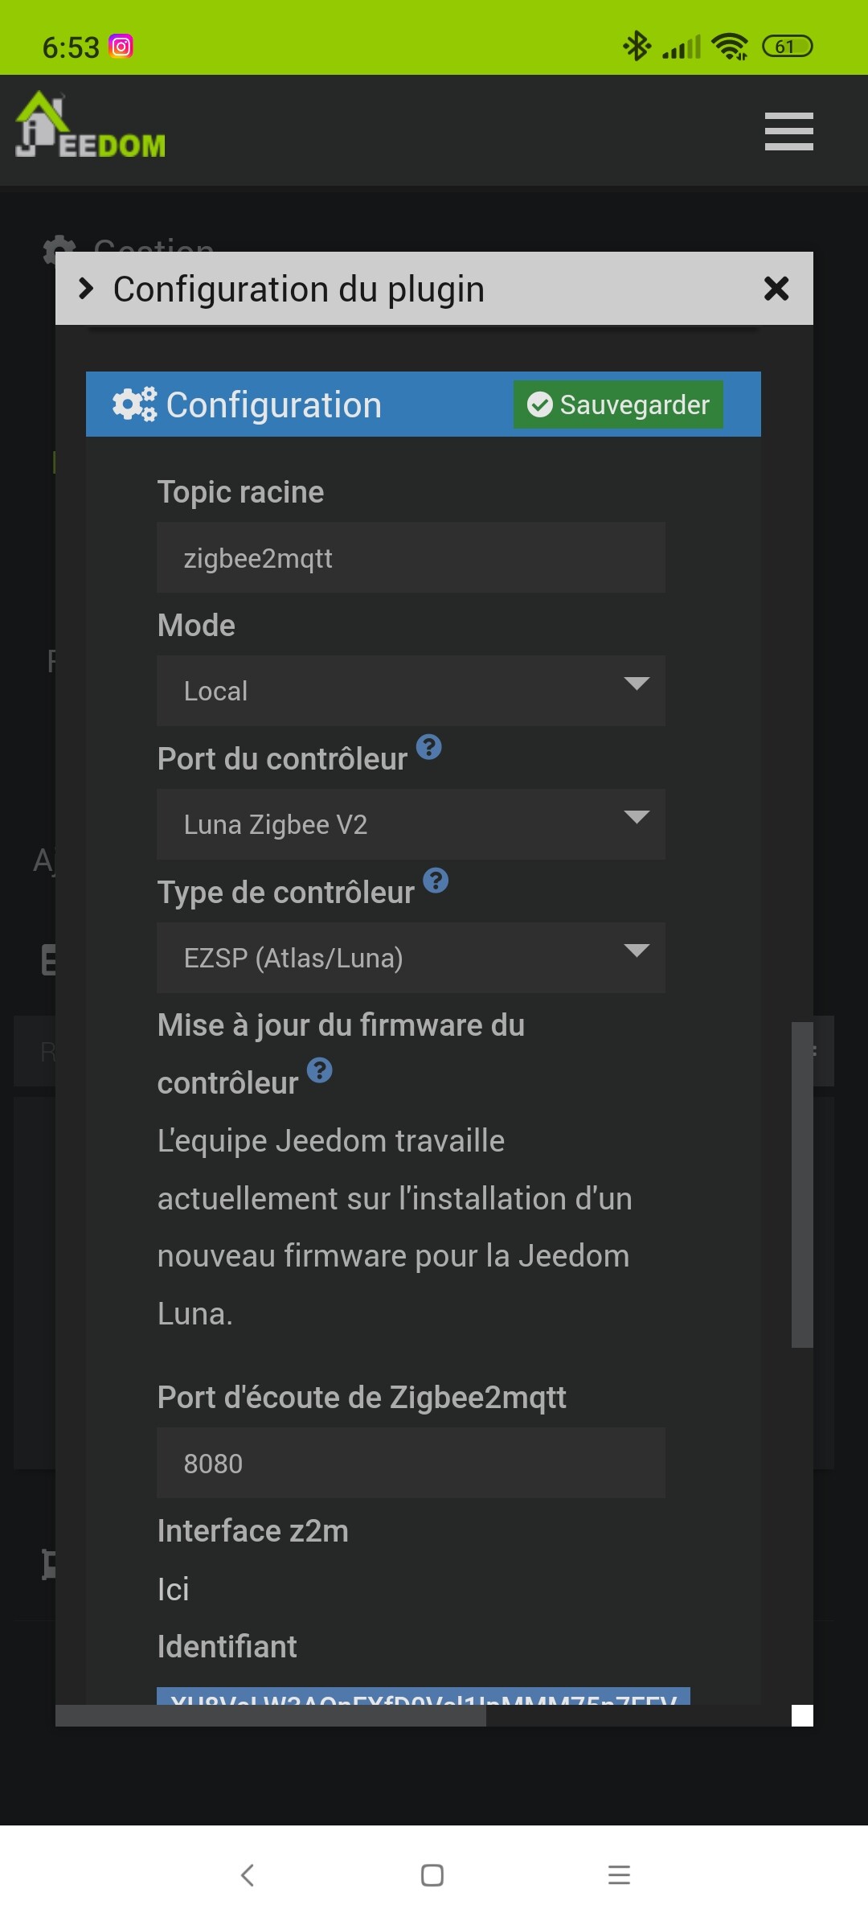Click the green Sauvegarder button

coord(618,404)
